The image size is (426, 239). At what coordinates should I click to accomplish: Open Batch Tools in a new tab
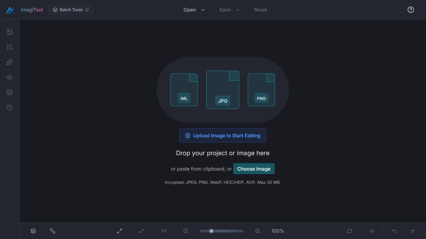pyautogui.click(x=71, y=10)
